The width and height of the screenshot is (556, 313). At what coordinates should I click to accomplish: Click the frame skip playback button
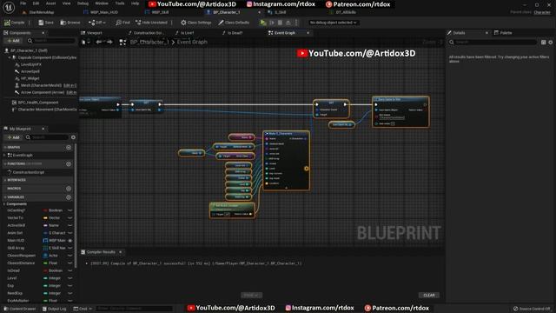point(272,23)
